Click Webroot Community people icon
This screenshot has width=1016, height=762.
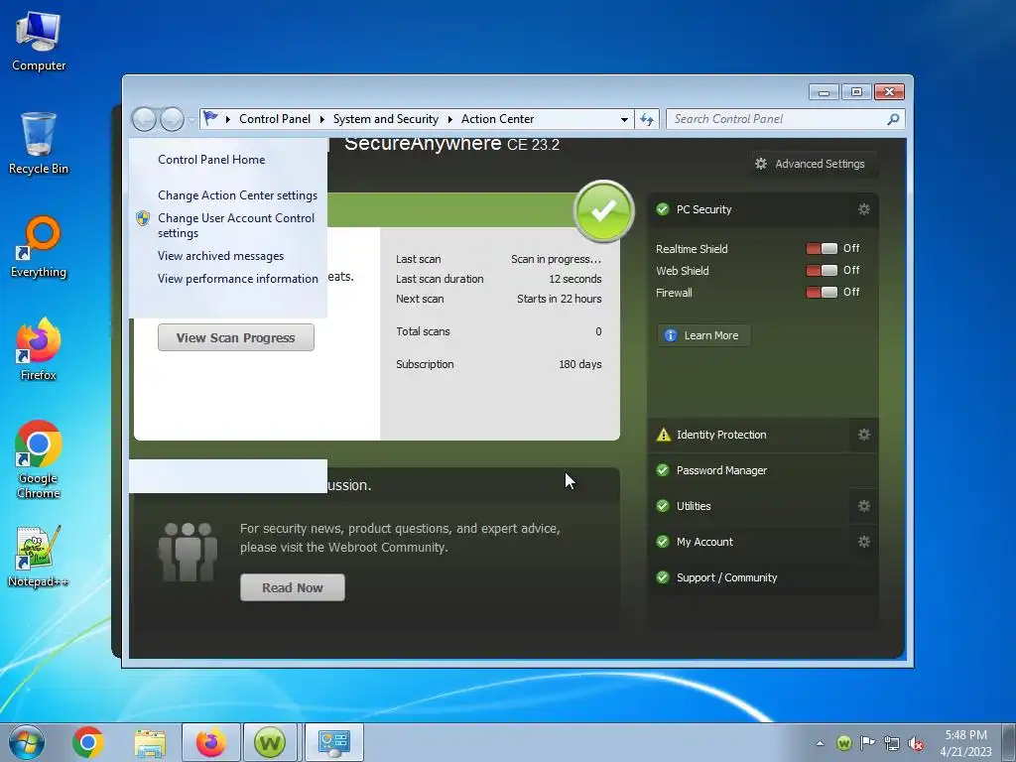coord(188,552)
